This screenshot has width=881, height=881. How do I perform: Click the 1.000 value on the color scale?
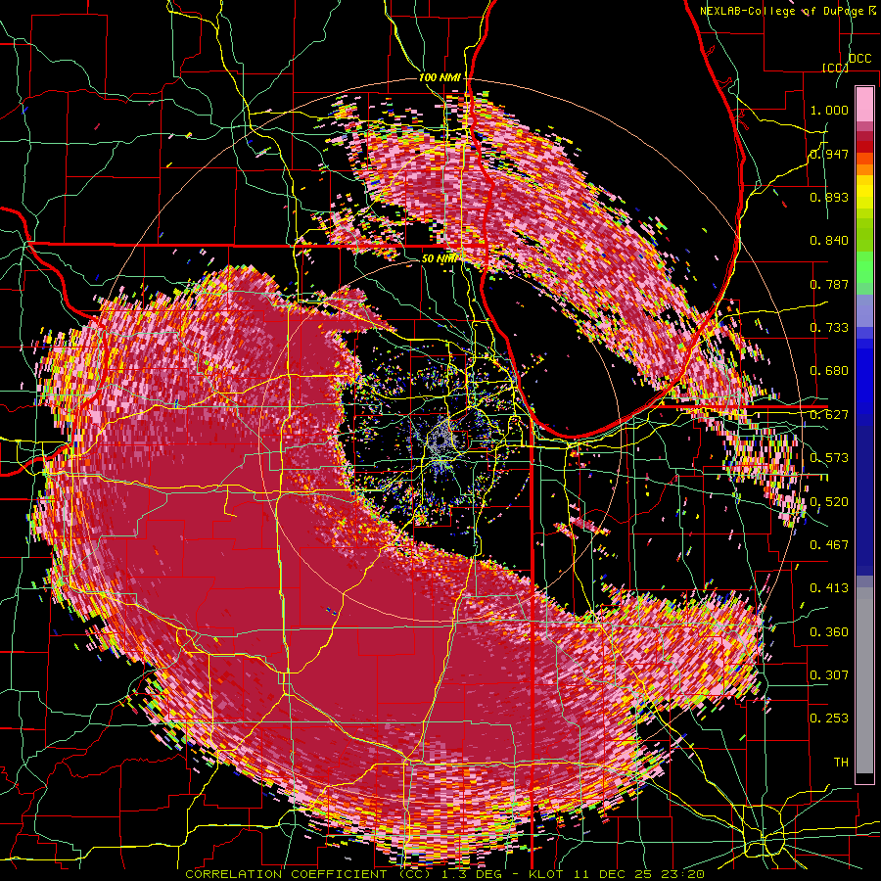(829, 110)
